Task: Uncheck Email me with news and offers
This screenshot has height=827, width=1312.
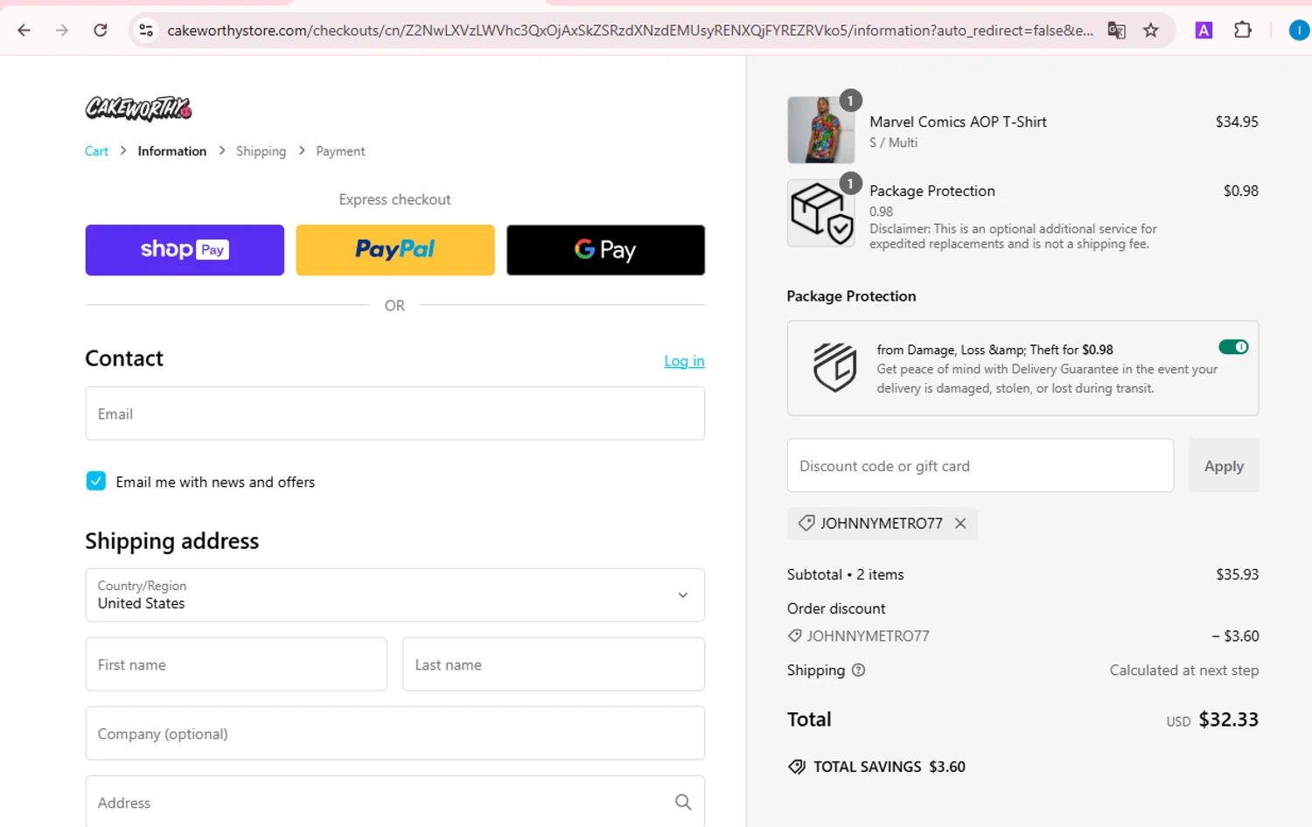Action: (x=96, y=481)
